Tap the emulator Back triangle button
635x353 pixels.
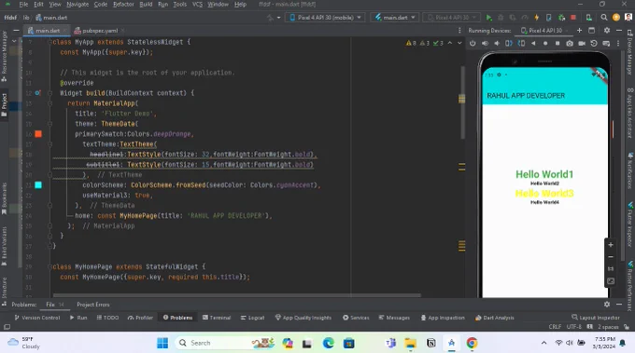point(533,43)
